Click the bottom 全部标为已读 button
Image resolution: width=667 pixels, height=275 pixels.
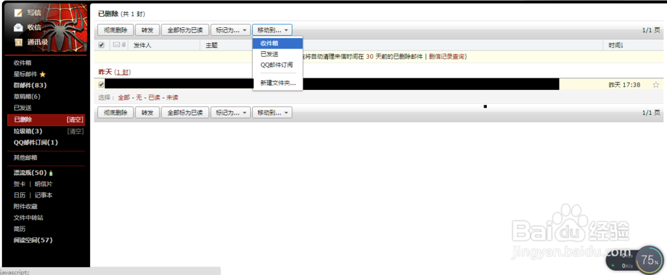[x=185, y=113]
